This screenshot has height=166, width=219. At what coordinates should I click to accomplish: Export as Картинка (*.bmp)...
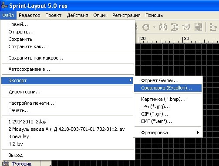[x=168, y=99]
